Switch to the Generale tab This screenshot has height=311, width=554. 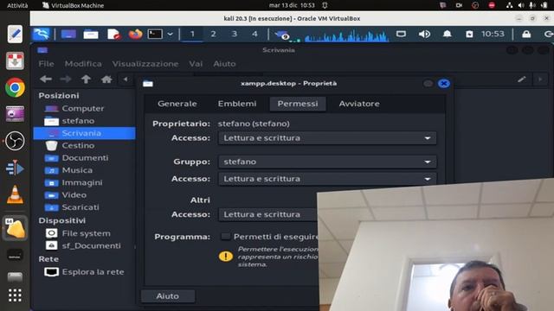coord(177,104)
